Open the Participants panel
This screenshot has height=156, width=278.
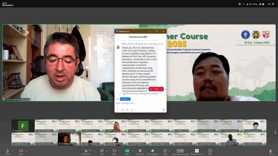pos(86,151)
